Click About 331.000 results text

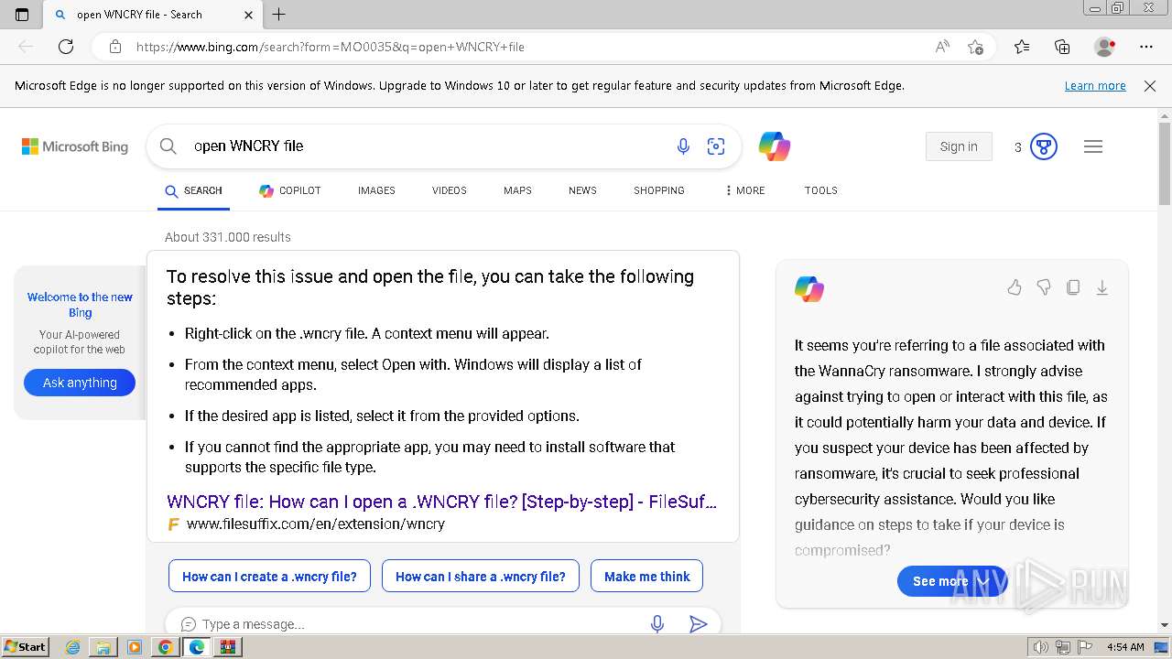[228, 237]
